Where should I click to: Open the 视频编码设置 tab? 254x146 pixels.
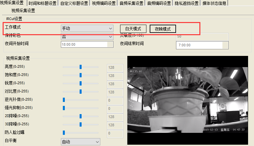[104, 3]
